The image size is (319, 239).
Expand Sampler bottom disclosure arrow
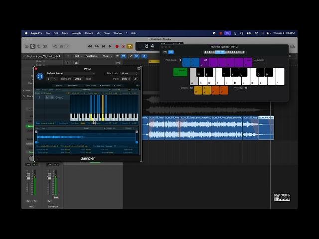coord(37,158)
